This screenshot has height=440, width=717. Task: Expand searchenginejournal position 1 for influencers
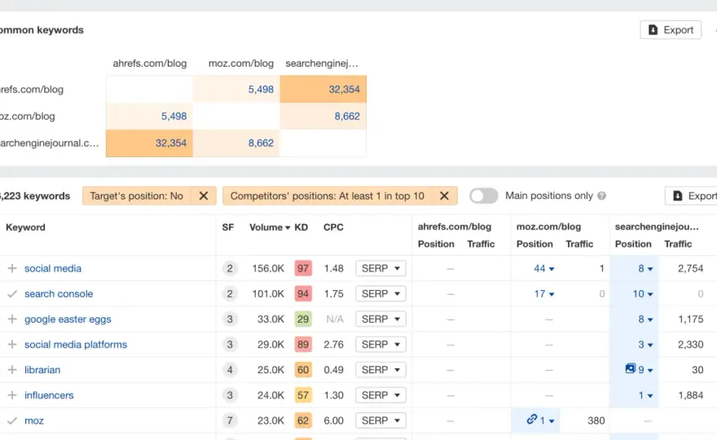click(645, 395)
